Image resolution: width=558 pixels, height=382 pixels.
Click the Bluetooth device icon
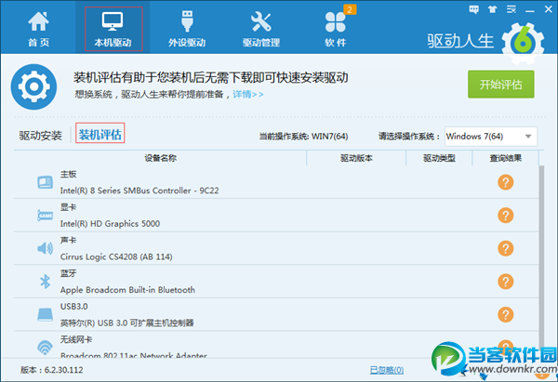coord(46,282)
